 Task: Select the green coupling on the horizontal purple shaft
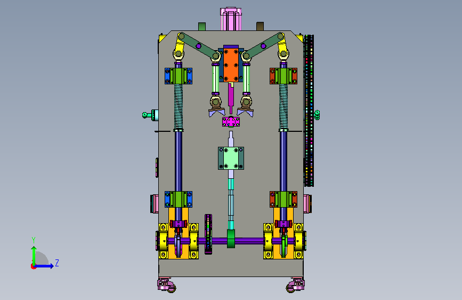coord(231,239)
